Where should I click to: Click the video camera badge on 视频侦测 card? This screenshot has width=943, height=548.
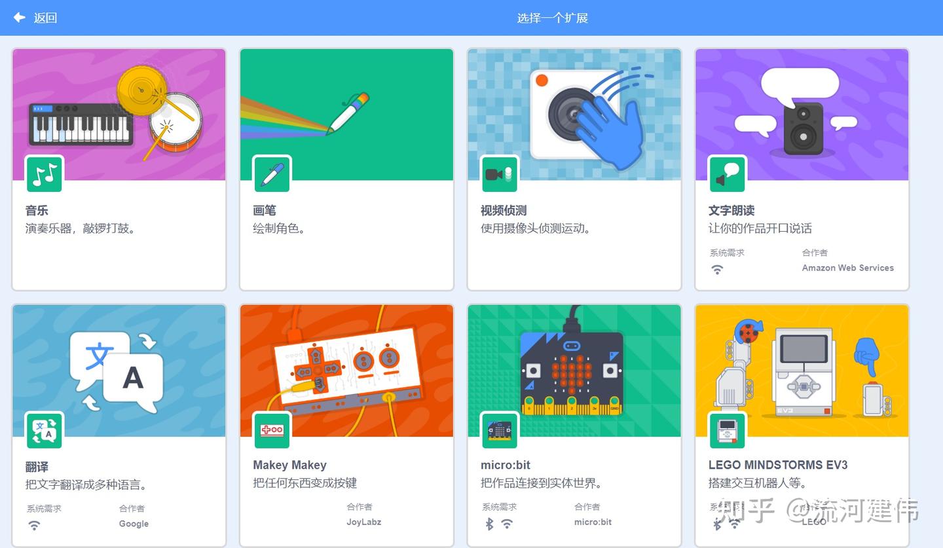point(500,174)
